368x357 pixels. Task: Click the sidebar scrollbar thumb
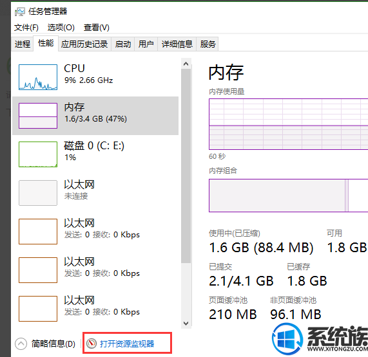186,166
